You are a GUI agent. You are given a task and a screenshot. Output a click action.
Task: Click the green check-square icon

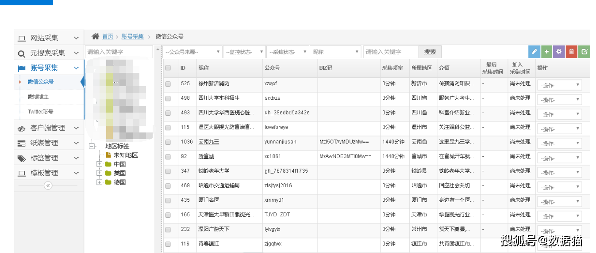pos(584,52)
